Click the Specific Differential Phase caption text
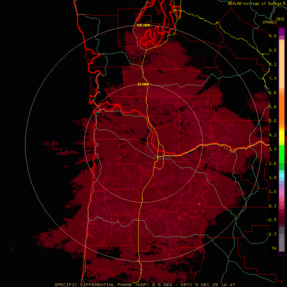This screenshot has height=287, width=287. coord(145,285)
